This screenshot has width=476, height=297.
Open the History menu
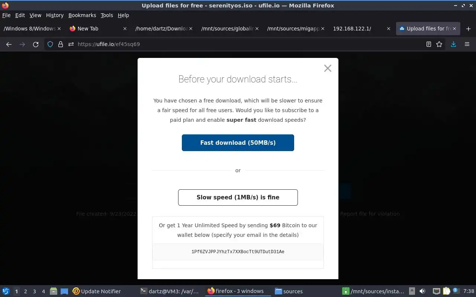[x=55, y=15]
